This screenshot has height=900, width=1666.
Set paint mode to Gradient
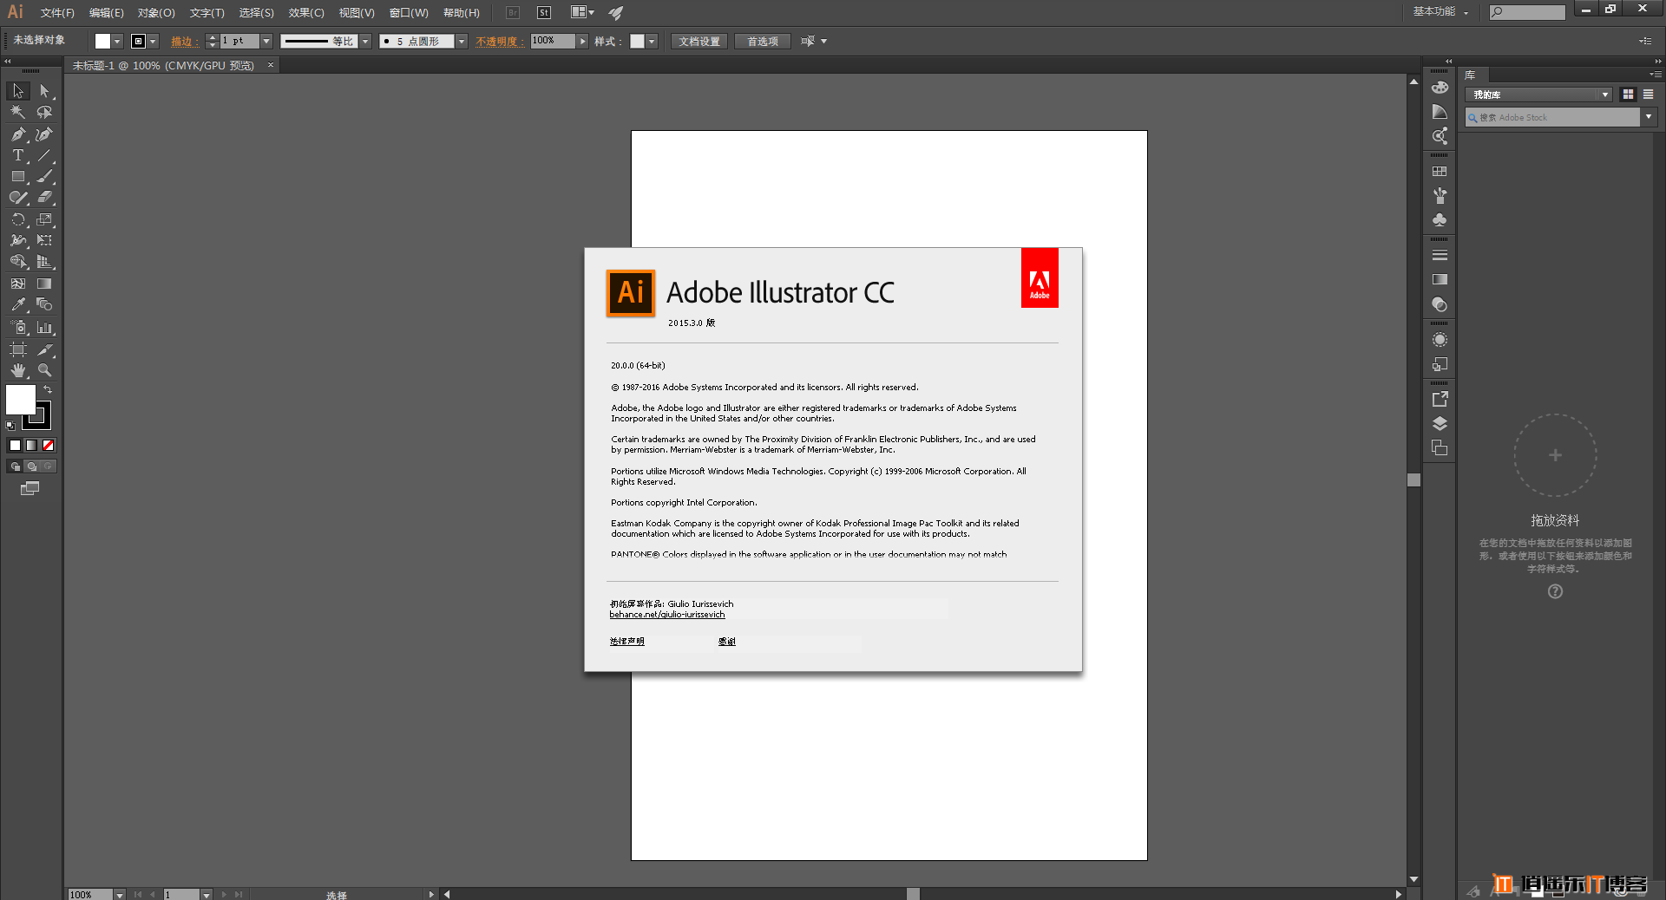pyautogui.click(x=31, y=446)
